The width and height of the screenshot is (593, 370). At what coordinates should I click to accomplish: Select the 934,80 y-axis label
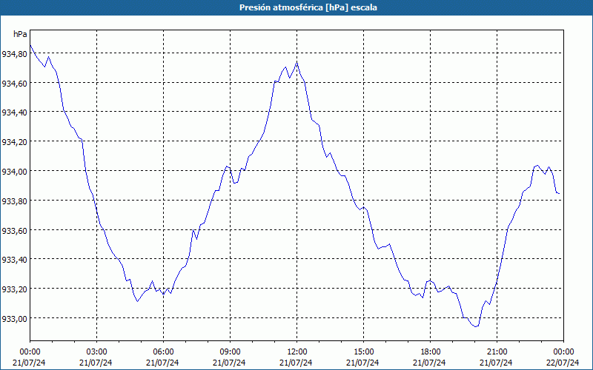[x=15, y=54]
